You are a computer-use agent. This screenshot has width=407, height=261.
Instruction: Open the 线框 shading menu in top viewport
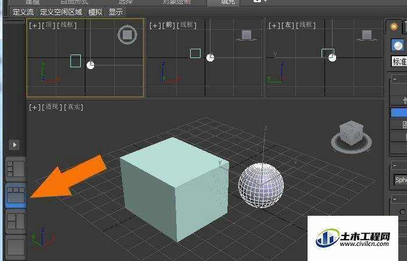(67, 25)
